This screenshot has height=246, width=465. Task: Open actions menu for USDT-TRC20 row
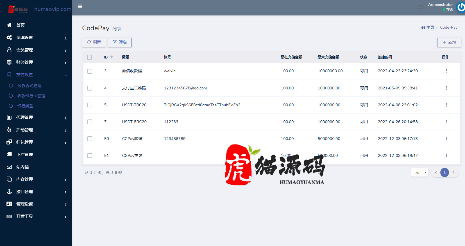(446, 105)
